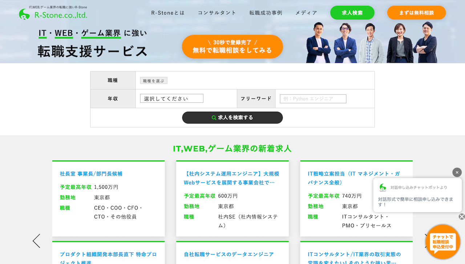The image size is (465, 264).
Task: Go to コンサルタント menu page
Action: (217, 13)
